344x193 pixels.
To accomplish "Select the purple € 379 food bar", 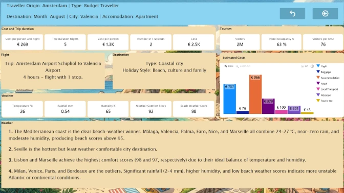I will tap(268, 106).
